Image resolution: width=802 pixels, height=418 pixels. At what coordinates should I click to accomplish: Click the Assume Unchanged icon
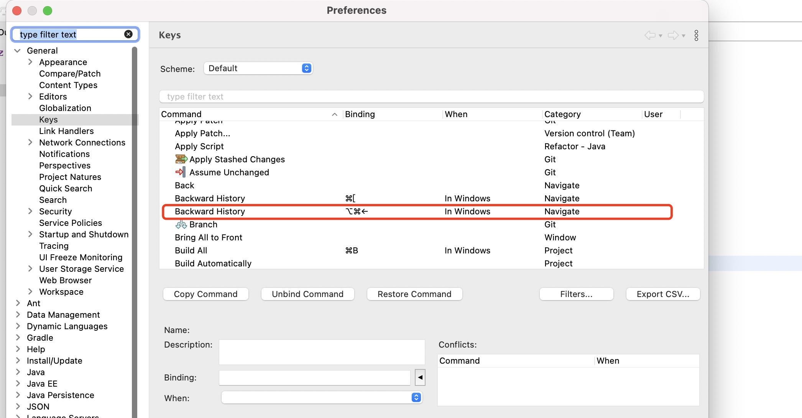pos(181,172)
